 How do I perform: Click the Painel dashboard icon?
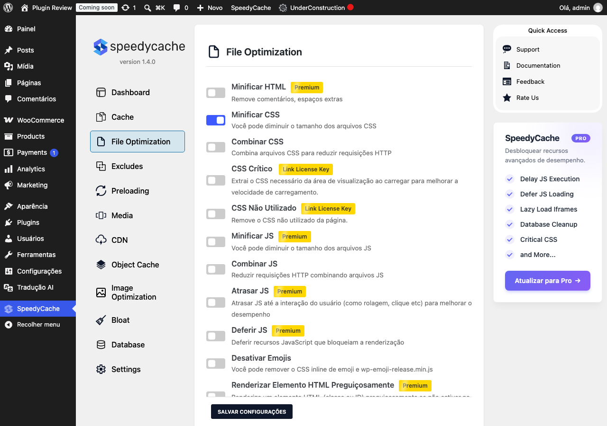[9, 29]
